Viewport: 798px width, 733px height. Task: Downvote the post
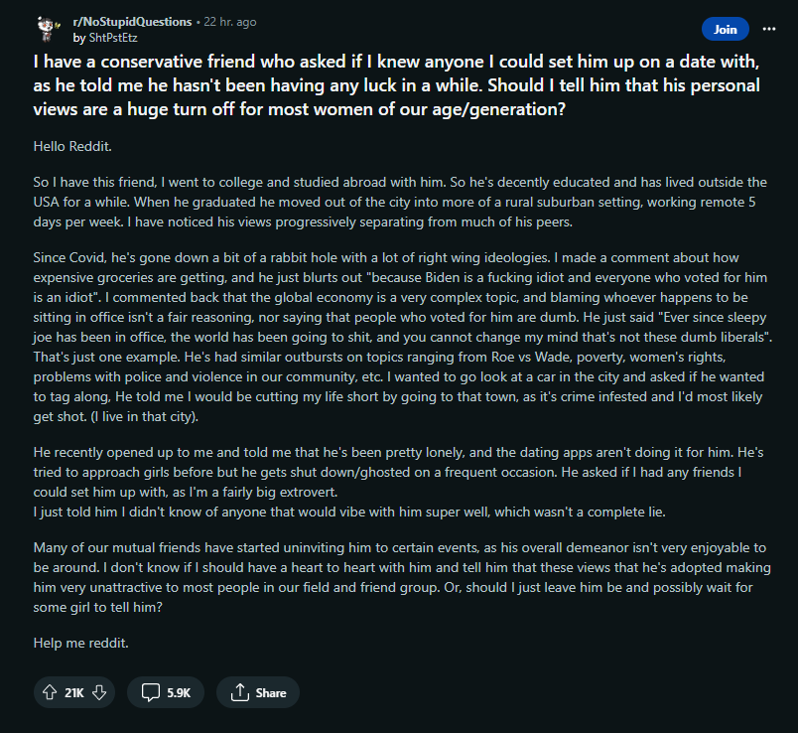pos(99,692)
